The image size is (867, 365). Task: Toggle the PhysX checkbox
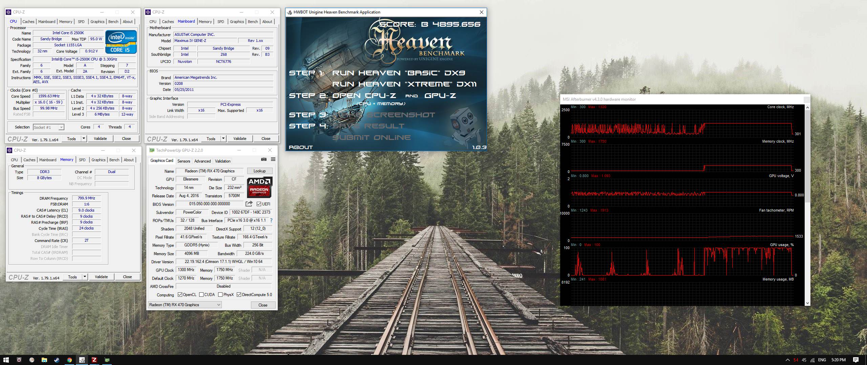(x=220, y=294)
